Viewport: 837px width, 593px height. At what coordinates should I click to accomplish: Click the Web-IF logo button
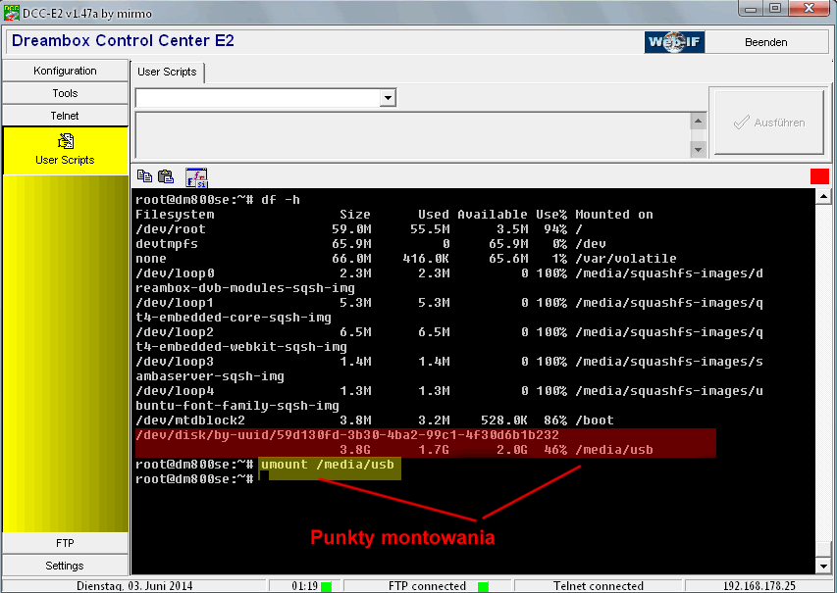[x=673, y=42]
